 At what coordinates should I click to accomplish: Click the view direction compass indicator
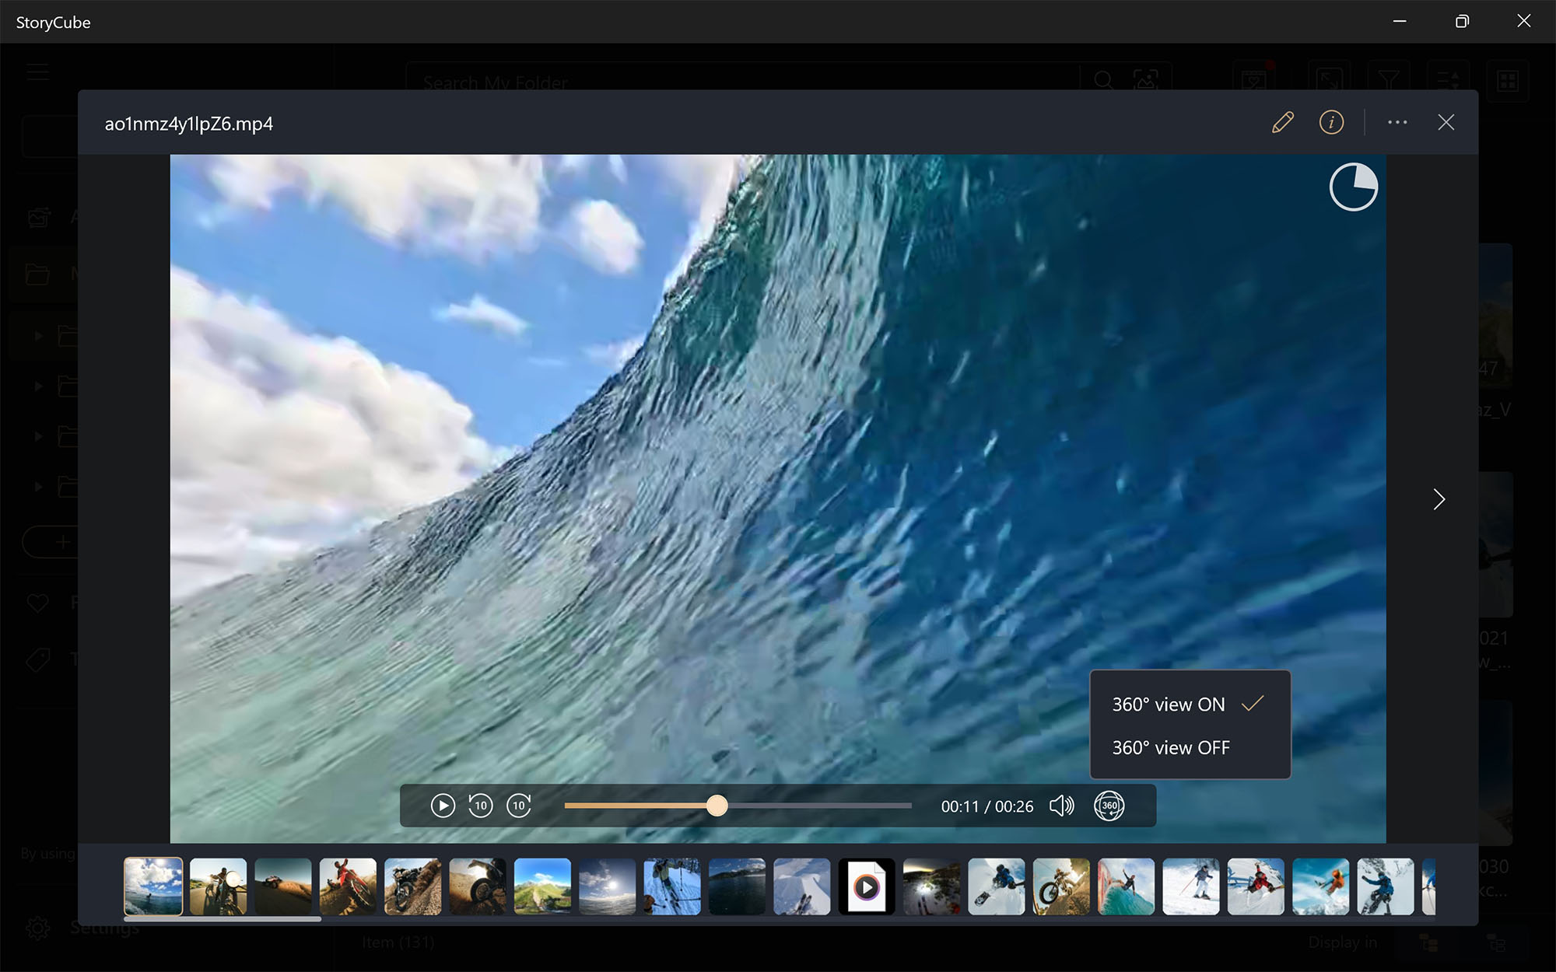click(1353, 187)
